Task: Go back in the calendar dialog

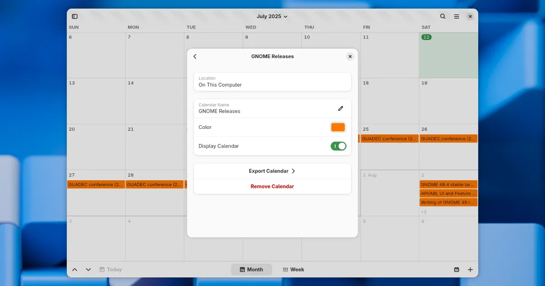Action: pos(195,56)
